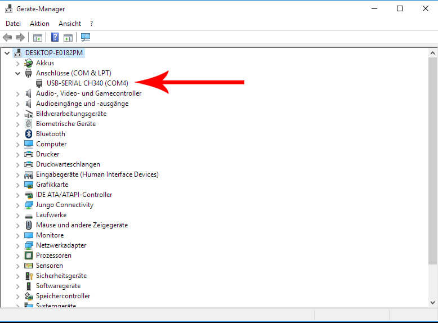
Task: Click the Akkus battery icon
Action: 29,63
